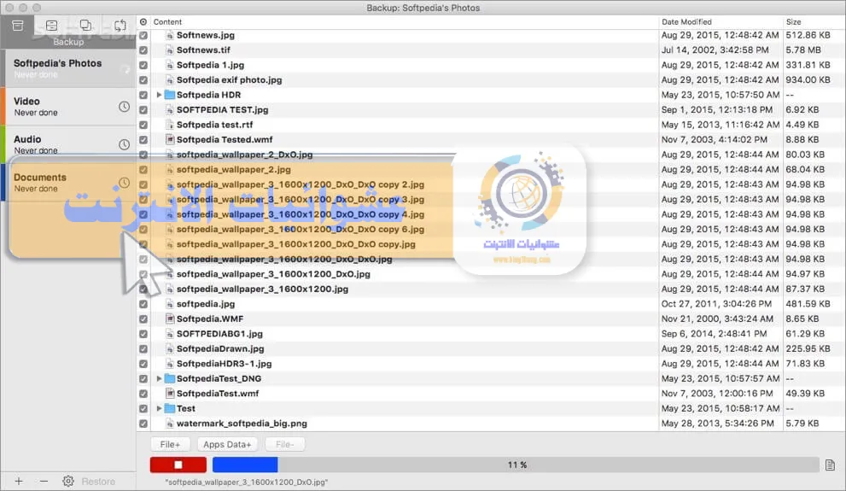Toggle the SOFTPEDIA TEST.jpg checkbox
The image size is (846, 491).
tap(143, 109)
